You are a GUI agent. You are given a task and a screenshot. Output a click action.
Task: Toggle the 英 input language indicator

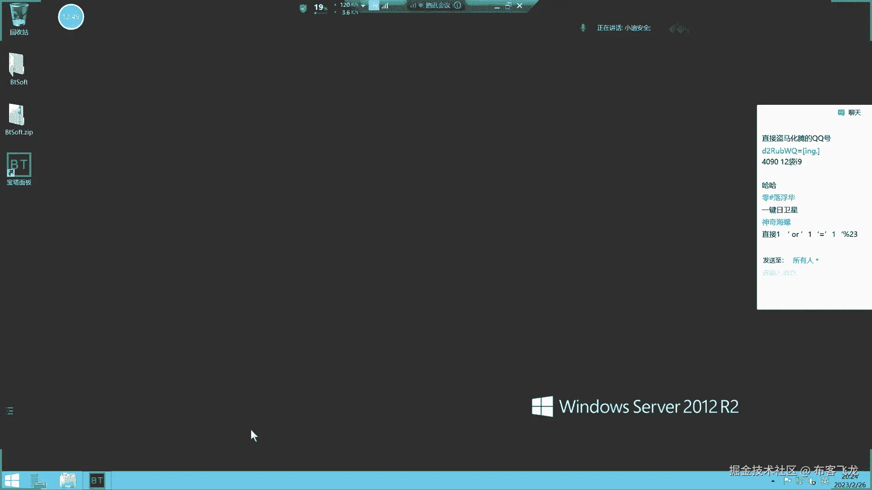click(825, 481)
